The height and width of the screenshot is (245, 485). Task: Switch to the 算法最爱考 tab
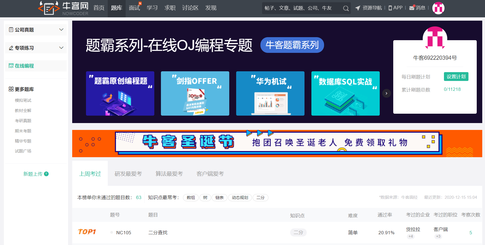coord(169,174)
